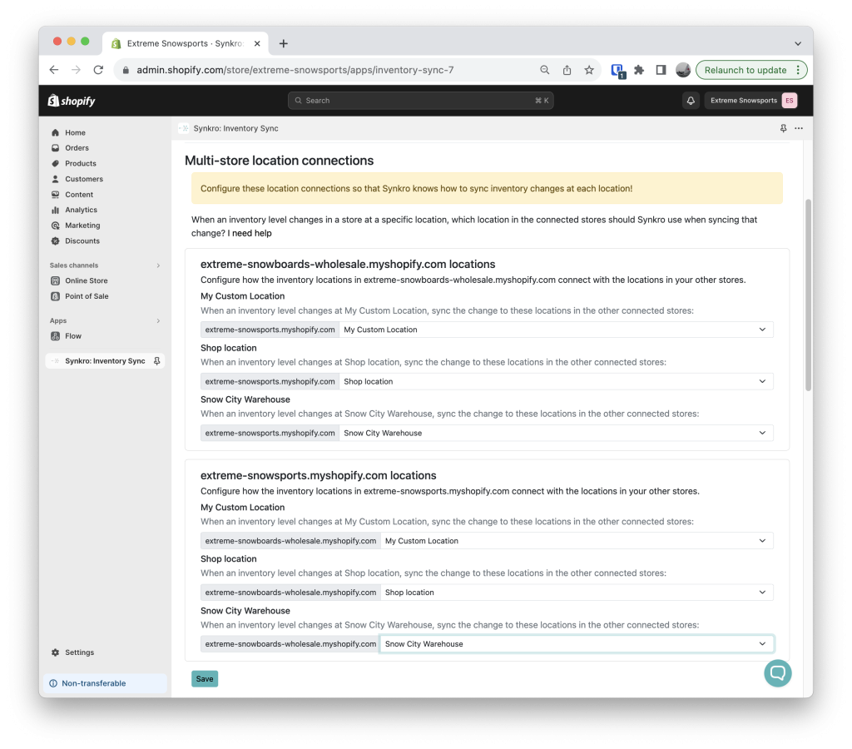Bookmark the page with the star icon

pyautogui.click(x=589, y=70)
